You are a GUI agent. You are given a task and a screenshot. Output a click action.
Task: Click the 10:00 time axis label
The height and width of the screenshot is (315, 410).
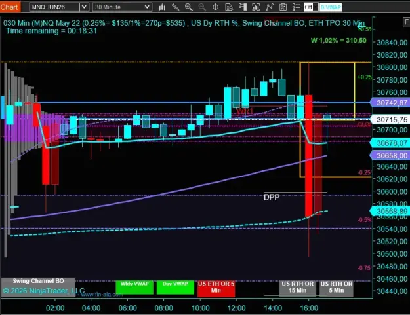click(x=200, y=308)
